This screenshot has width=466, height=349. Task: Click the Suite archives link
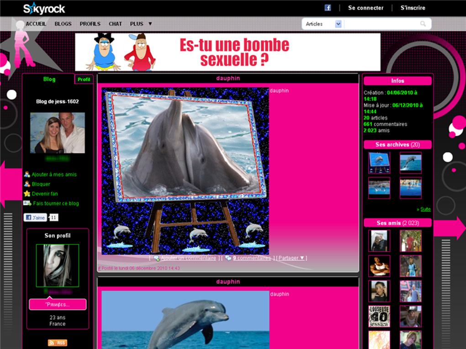[425, 209]
